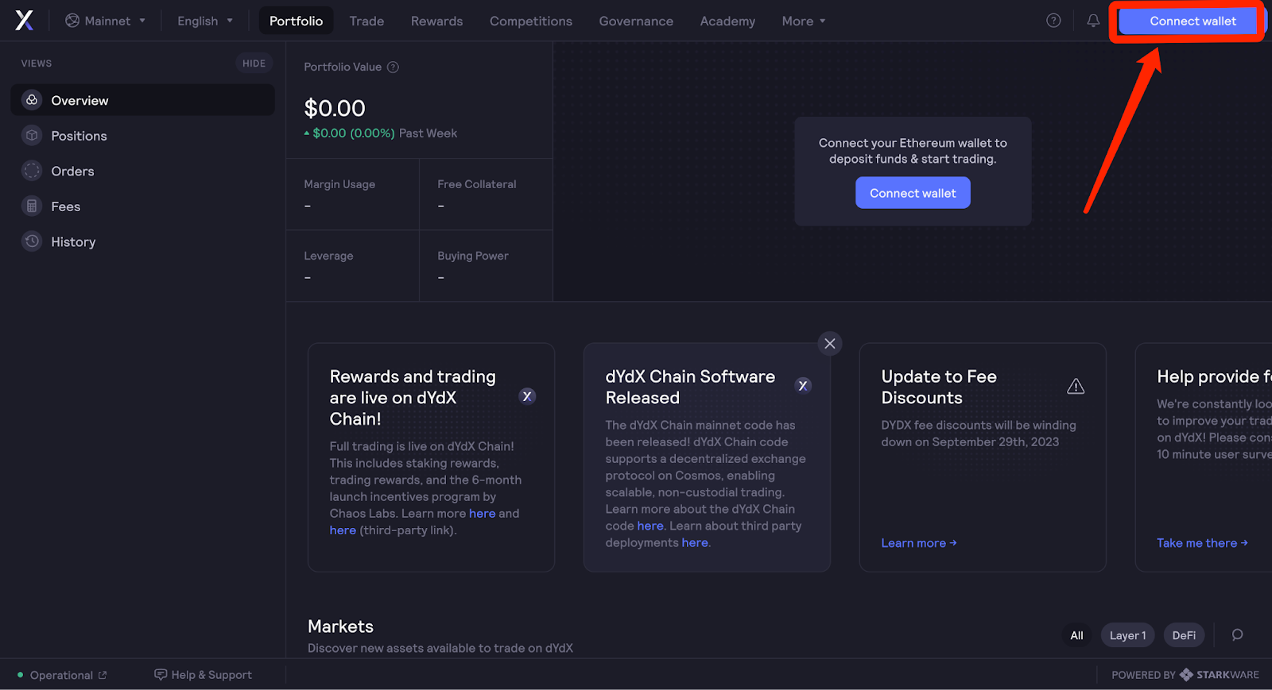Click dYdX badge on Chain Software Released card

803,385
